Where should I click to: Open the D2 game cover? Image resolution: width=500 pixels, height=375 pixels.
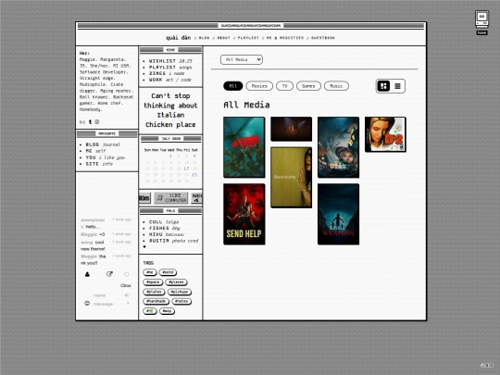(x=385, y=134)
